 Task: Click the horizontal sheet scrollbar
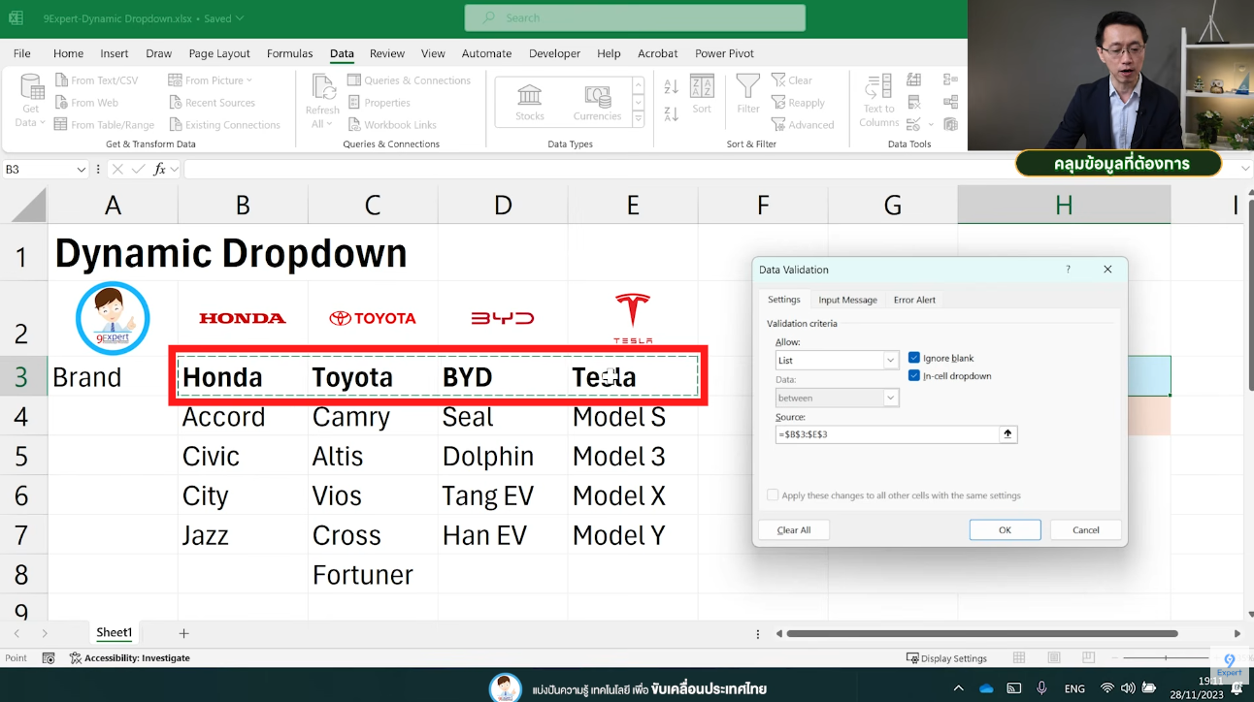click(x=982, y=633)
